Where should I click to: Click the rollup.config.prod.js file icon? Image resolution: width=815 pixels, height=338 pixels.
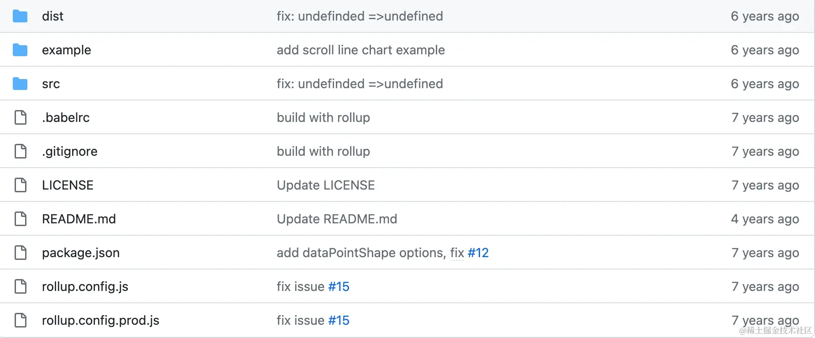point(21,321)
